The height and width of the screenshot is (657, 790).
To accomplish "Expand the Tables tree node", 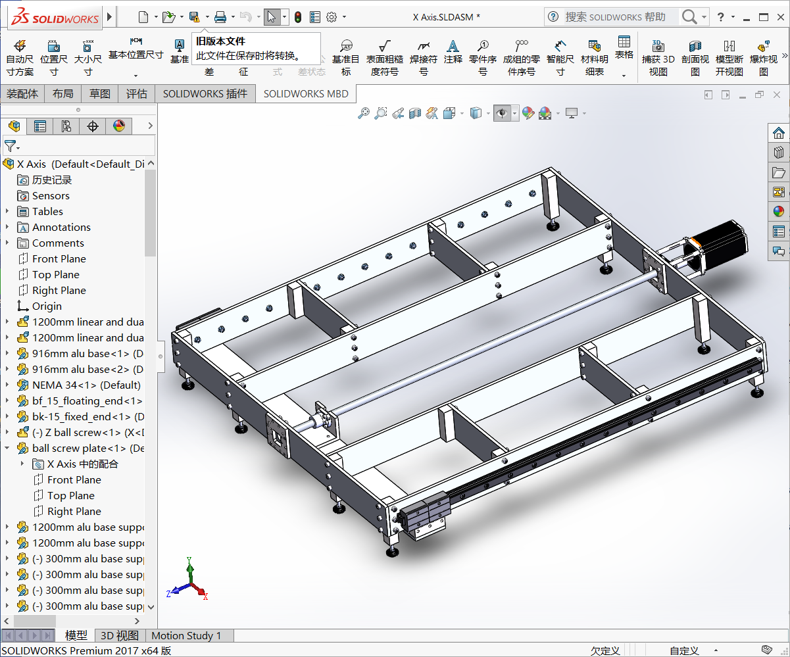I will [x=7, y=212].
